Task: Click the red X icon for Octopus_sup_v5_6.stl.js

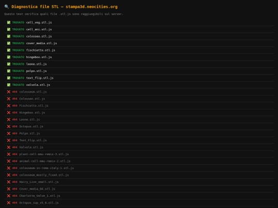Action: coord(9,203)
